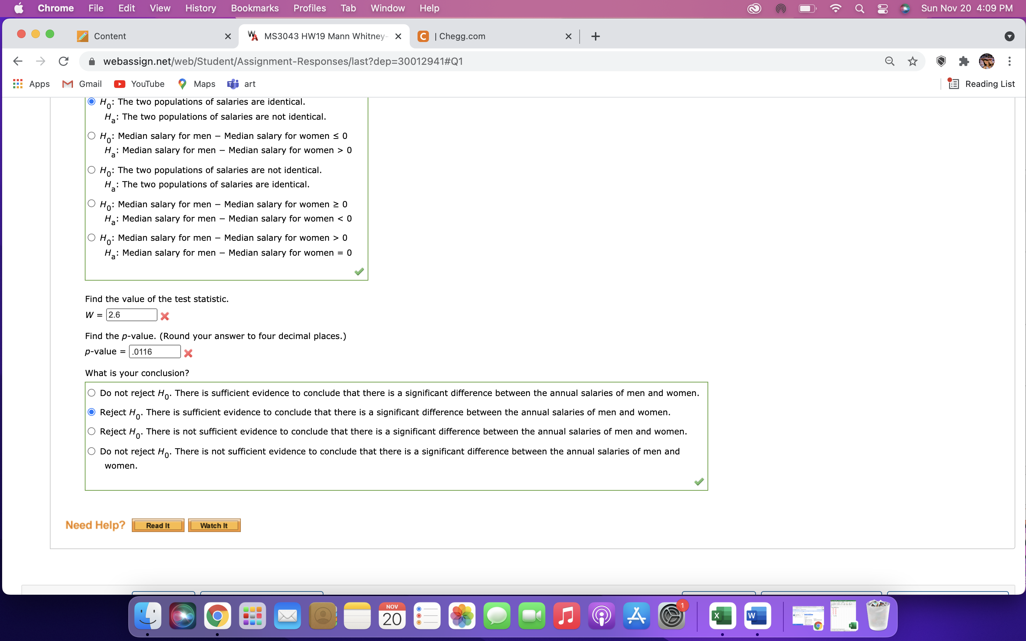This screenshot has width=1026, height=641.
Task: Open the Bookmarks menu
Action: pyautogui.click(x=254, y=9)
